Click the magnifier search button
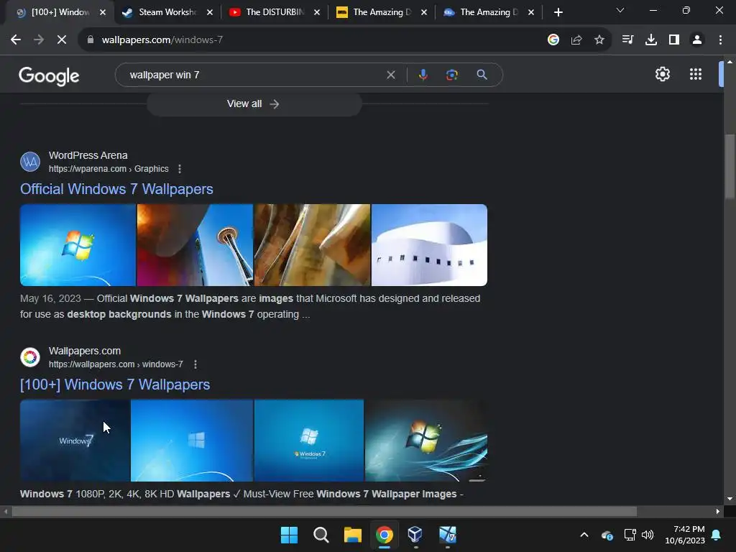Image resolution: width=736 pixels, height=552 pixels. tap(482, 75)
